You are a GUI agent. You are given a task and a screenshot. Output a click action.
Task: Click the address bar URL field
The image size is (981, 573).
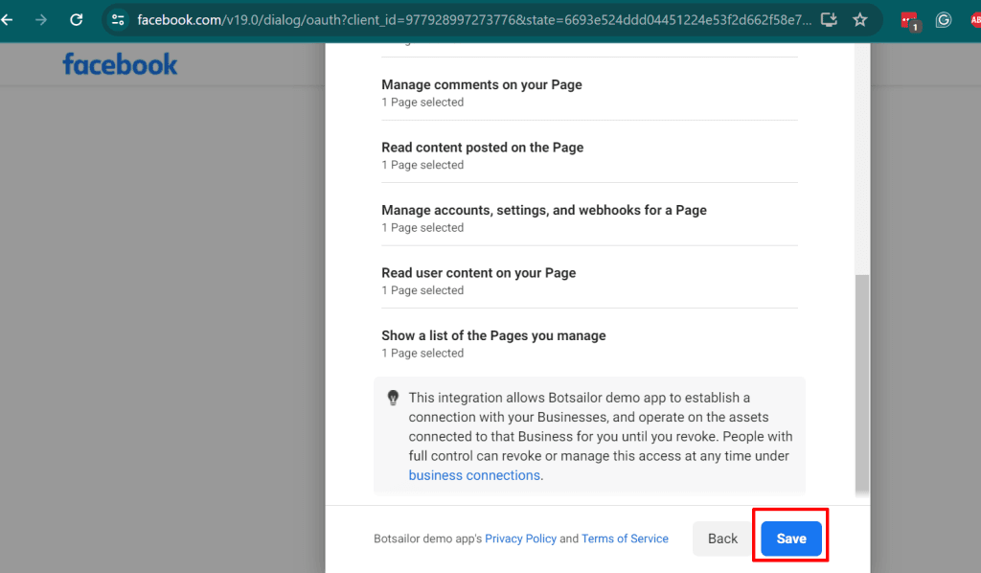(469, 19)
